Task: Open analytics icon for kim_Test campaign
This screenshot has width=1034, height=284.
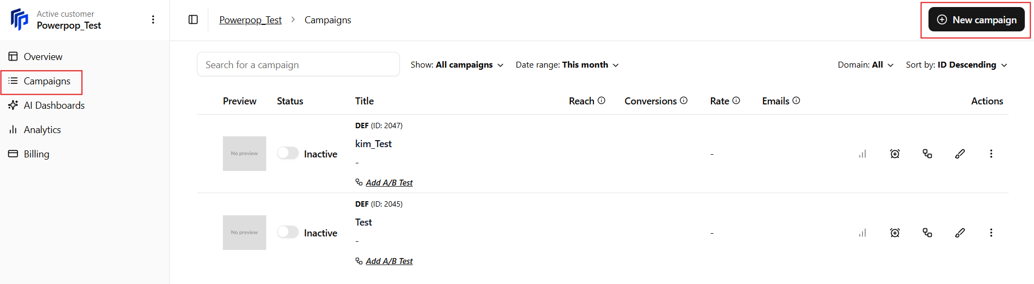Action: 862,154
